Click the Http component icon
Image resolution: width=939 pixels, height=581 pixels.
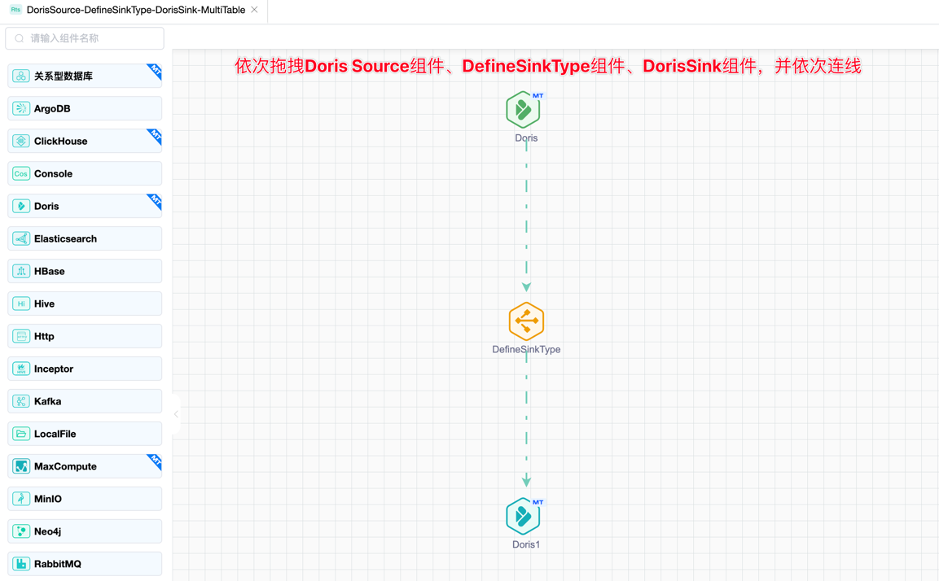click(x=21, y=336)
